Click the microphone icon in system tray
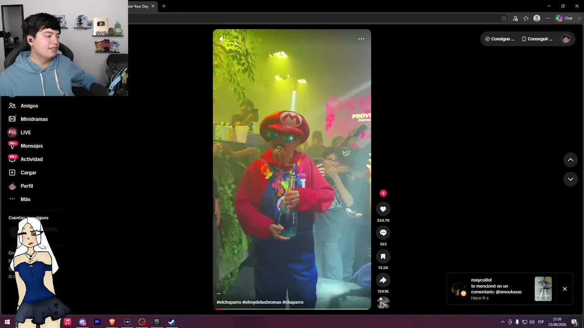584x328 pixels. coord(517,322)
